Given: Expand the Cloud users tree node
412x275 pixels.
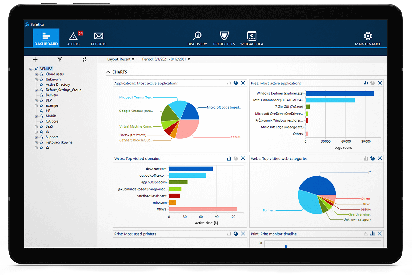Looking at the screenshot, I should [36, 74].
